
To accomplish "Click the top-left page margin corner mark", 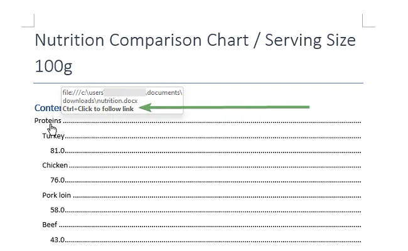I will coord(28,21).
